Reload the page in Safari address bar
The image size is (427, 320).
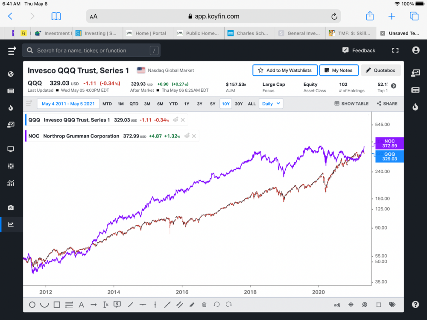pyautogui.click(x=334, y=16)
